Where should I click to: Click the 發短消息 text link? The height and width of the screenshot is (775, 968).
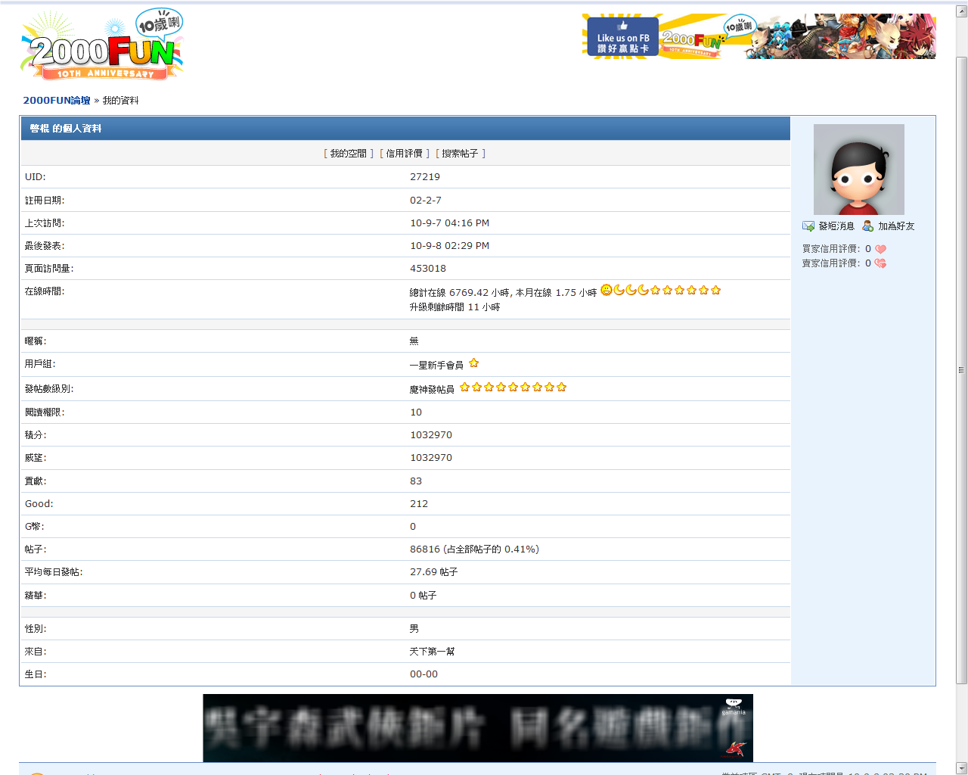[836, 226]
